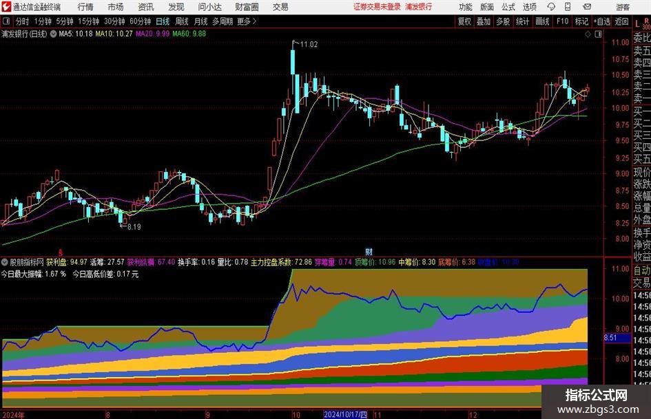Click the 标记 mark button

point(581,21)
